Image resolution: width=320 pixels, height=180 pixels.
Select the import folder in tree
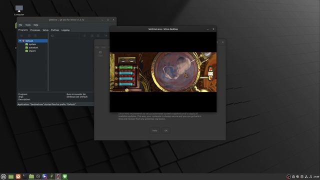click(x=32, y=51)
